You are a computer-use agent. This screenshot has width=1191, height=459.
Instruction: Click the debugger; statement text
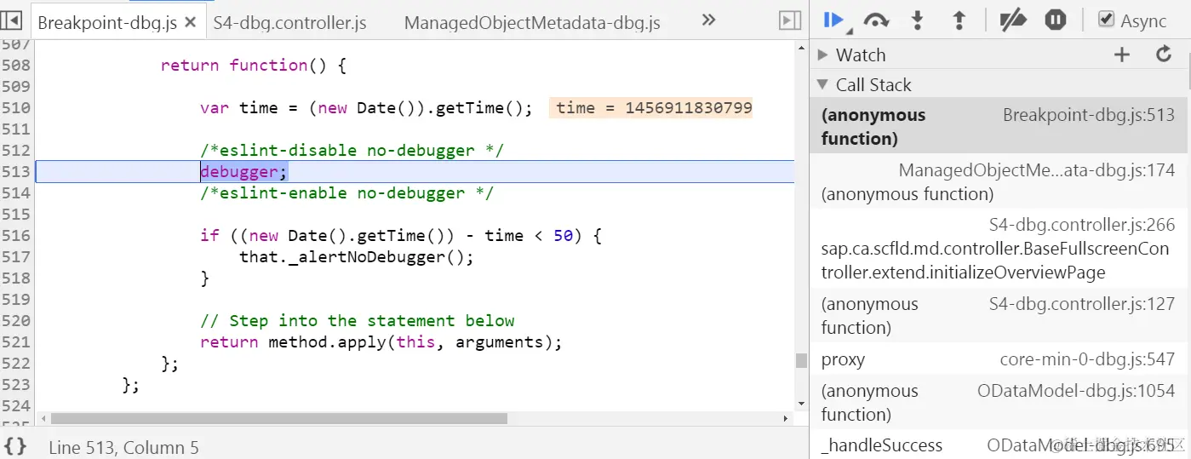tap(244, 171)
